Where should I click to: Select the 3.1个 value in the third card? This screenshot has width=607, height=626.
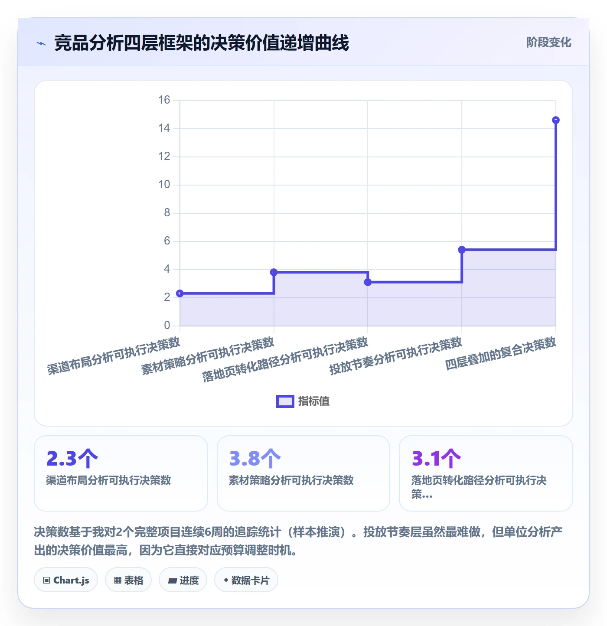(x=436, y=458)
